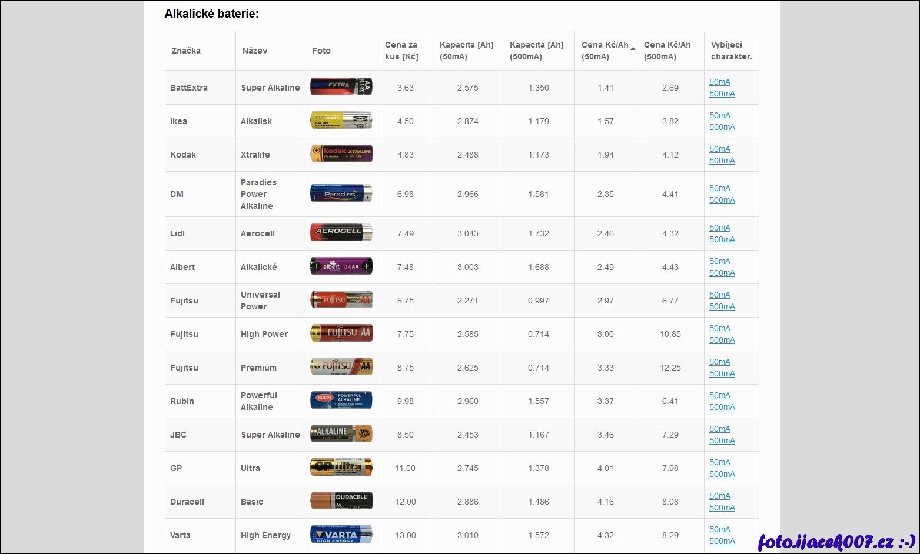Sort by Cena Kč/Ah (50mA) column
This screenshot has width=920, height=554.
(605, 51)
